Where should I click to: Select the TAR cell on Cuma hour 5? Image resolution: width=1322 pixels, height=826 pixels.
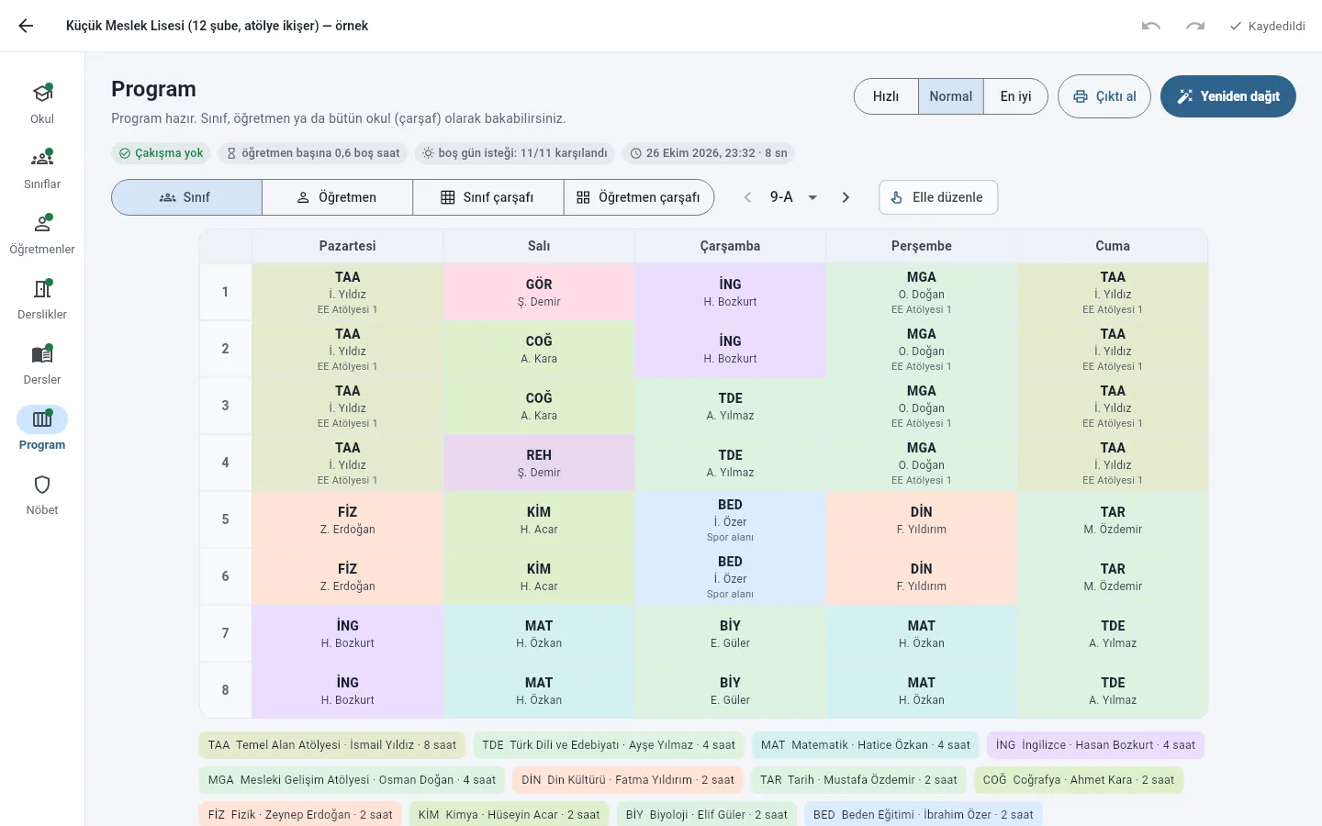pos(1113,519)
